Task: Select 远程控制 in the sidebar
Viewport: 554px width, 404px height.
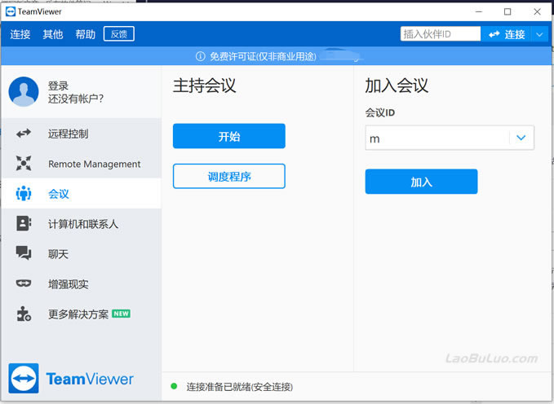Action: 82,134
